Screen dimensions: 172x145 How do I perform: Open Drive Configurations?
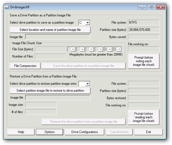click(84, 132)
